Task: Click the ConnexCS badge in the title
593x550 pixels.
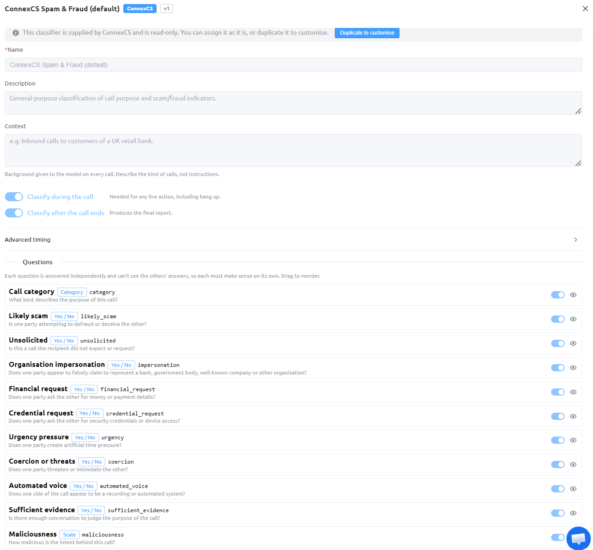Action: [140, 9]
